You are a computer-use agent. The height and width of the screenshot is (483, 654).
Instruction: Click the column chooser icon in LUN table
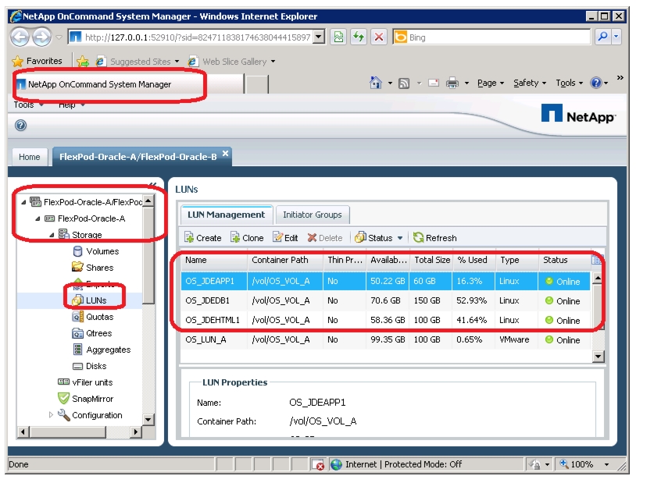[596, 261]
